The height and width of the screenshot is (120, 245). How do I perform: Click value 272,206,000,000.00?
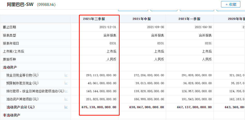click(149, 75)
